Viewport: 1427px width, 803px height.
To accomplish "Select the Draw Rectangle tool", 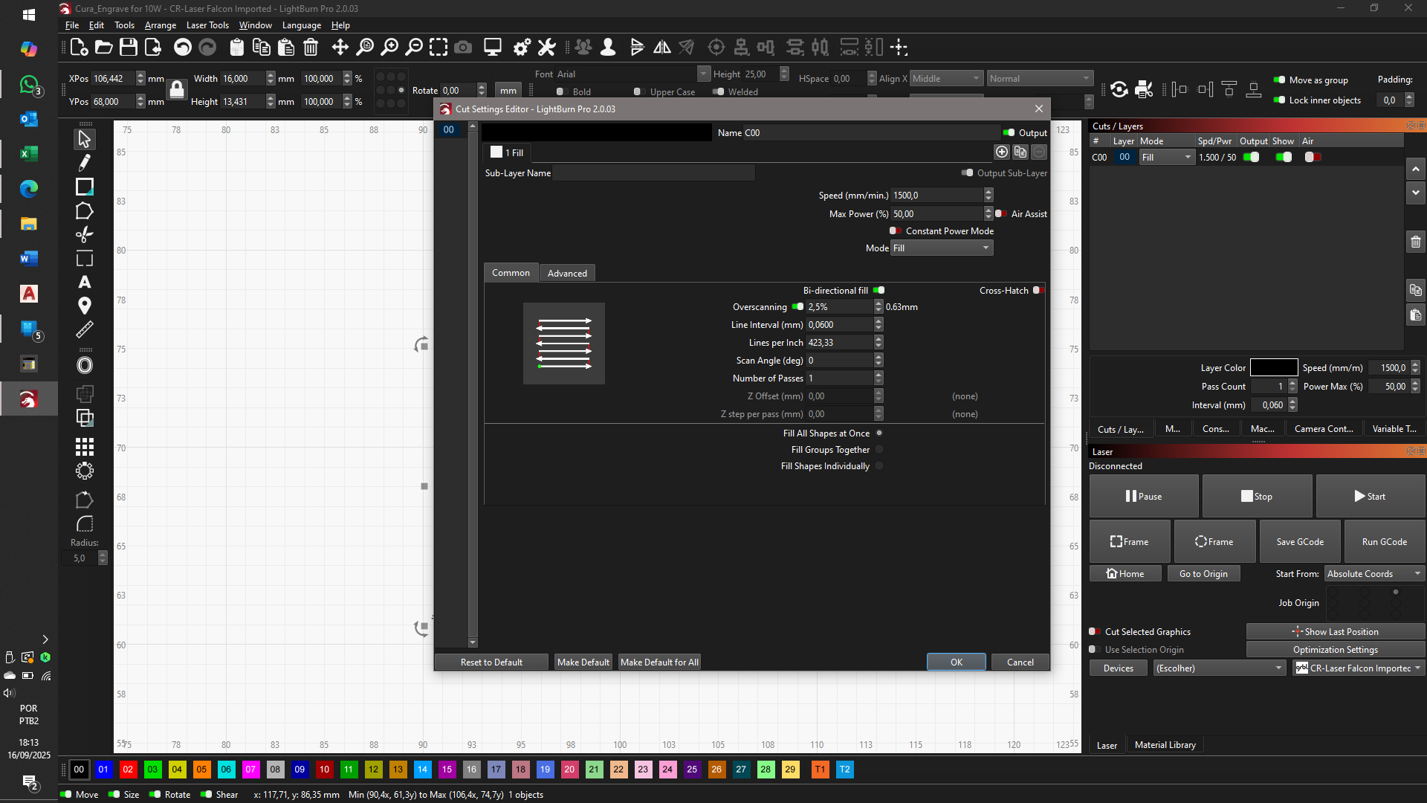I will point(85,187).
